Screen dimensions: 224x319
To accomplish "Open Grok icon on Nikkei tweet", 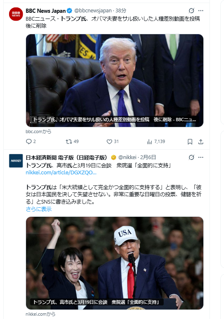I will (191, 157).
